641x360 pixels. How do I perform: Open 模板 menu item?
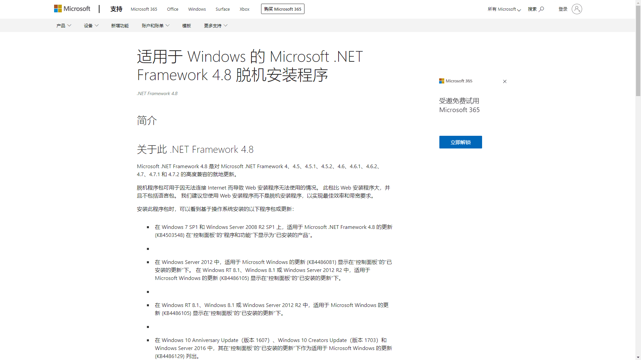pyautogui.click(x=187, y=26)
